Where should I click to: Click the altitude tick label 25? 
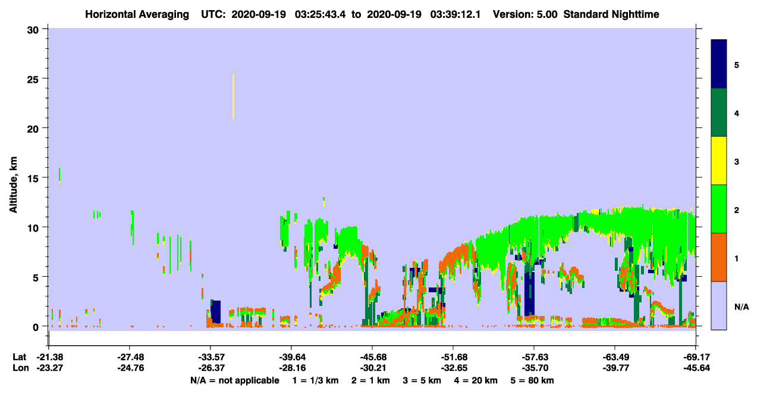point(34,79)
